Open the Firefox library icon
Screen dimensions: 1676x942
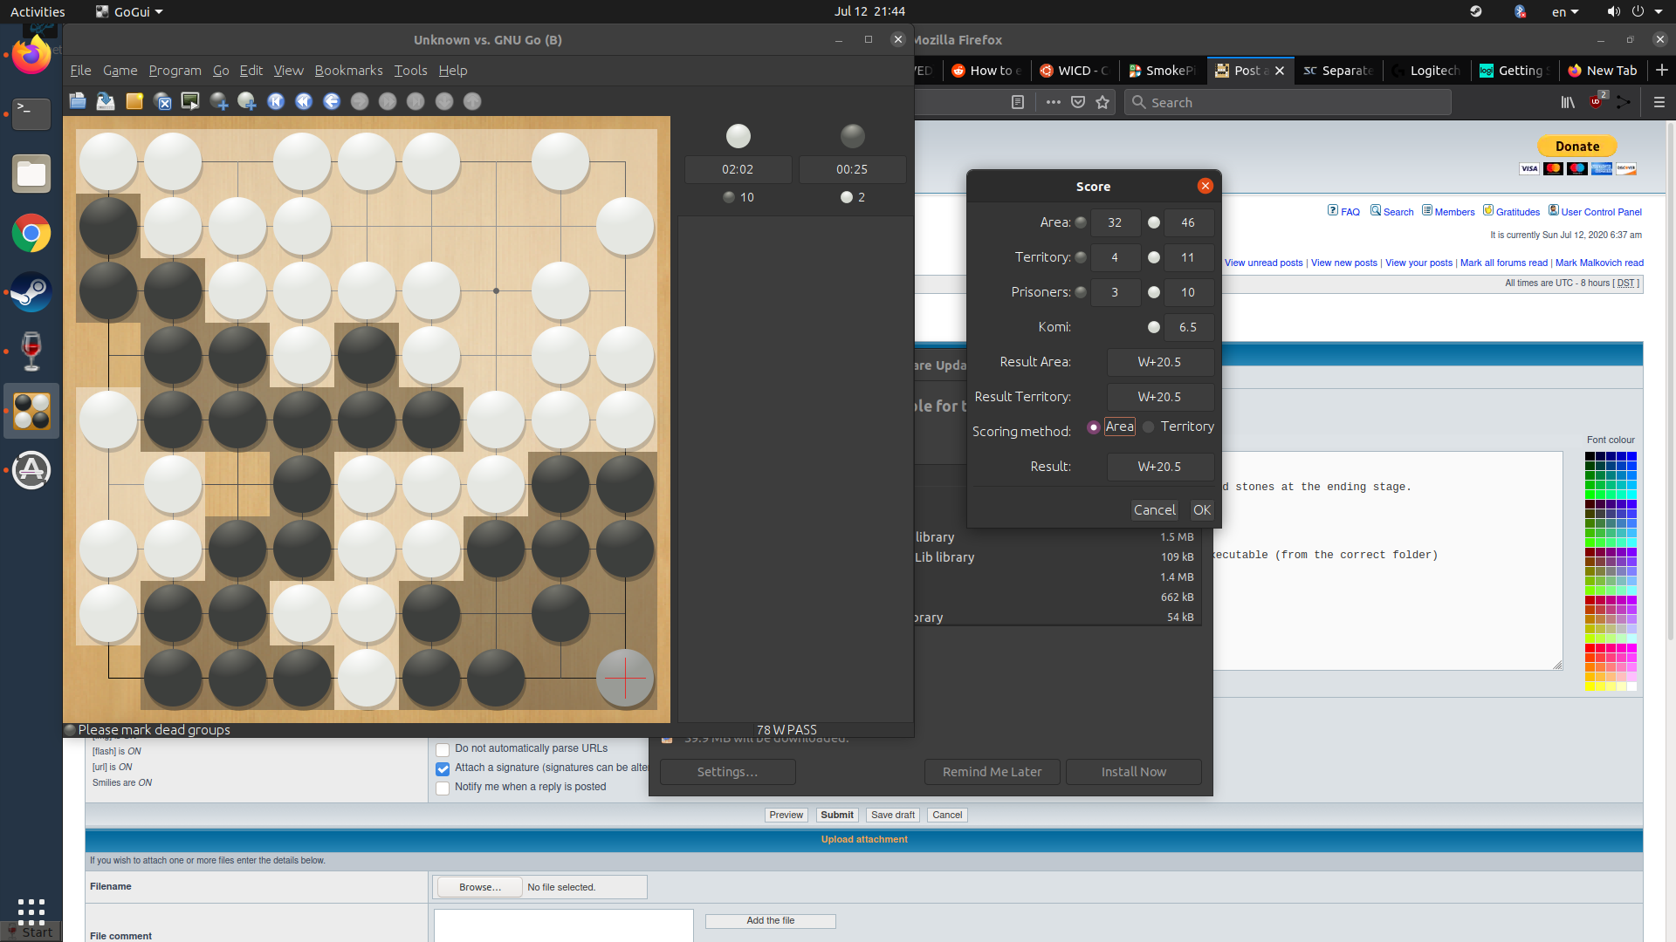[1568, 102]
